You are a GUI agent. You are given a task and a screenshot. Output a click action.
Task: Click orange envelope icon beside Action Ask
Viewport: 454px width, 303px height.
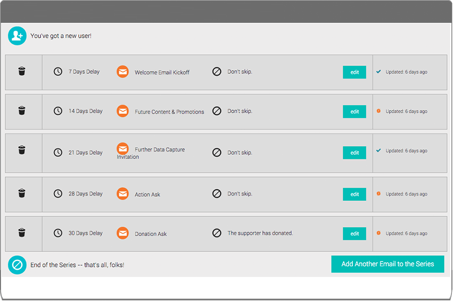(123, 193)
